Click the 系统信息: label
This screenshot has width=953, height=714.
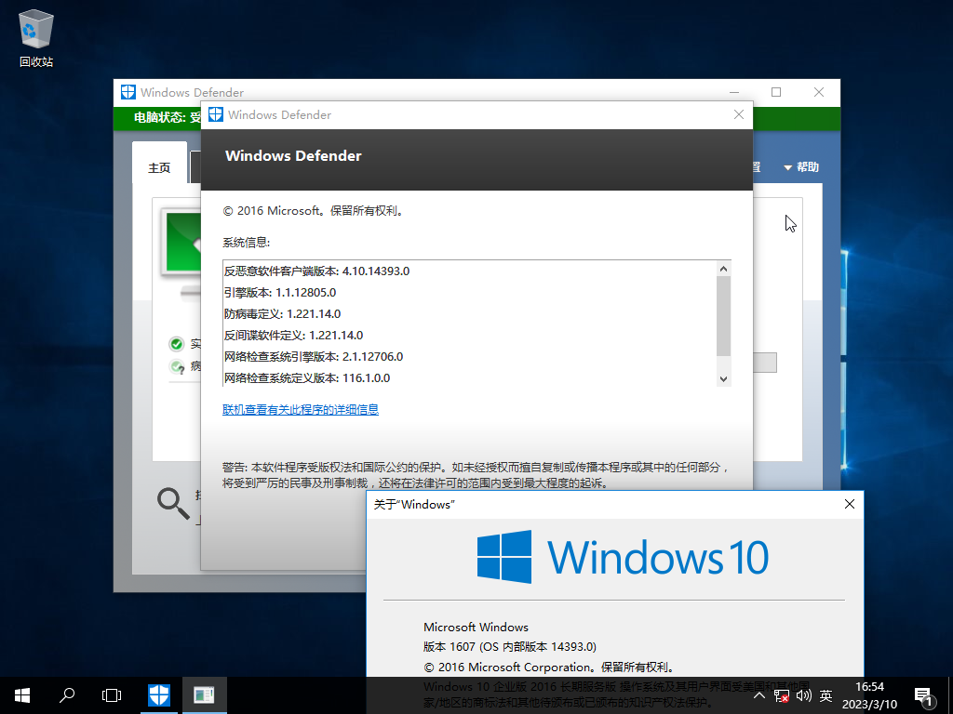click(x=246, y=243)
